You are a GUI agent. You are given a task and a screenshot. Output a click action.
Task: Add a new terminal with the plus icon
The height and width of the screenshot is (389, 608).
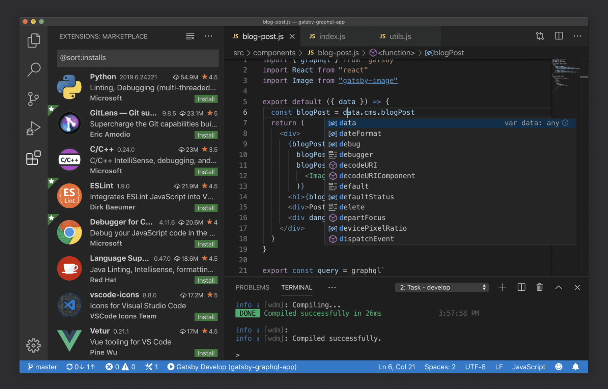tap(502, 287)
